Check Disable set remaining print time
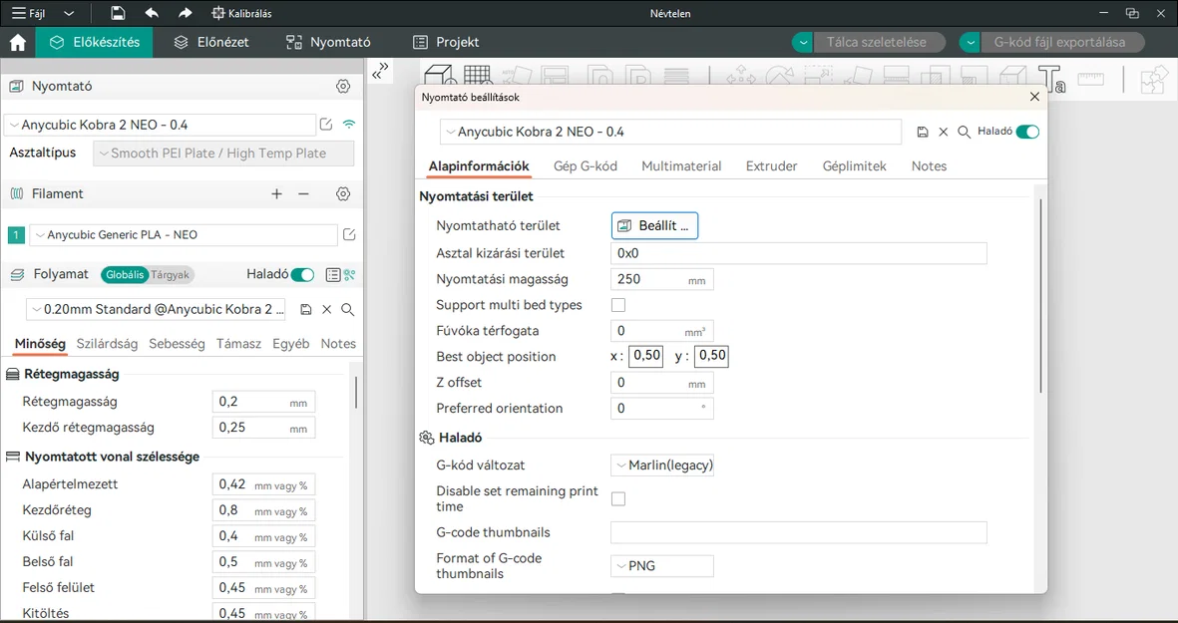The image size is (1178, 623). 618,499
